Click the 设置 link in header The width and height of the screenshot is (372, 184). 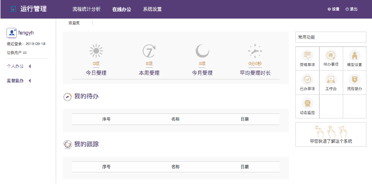coord(333,9)
